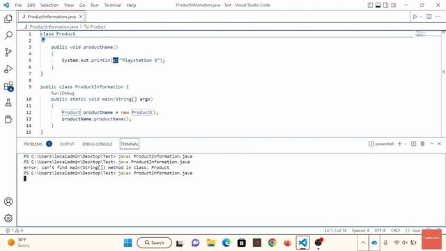446x251 pixels.
Task: Click the lightbulb quick fix icon on line 2
Action: click(x=43, y=40)
